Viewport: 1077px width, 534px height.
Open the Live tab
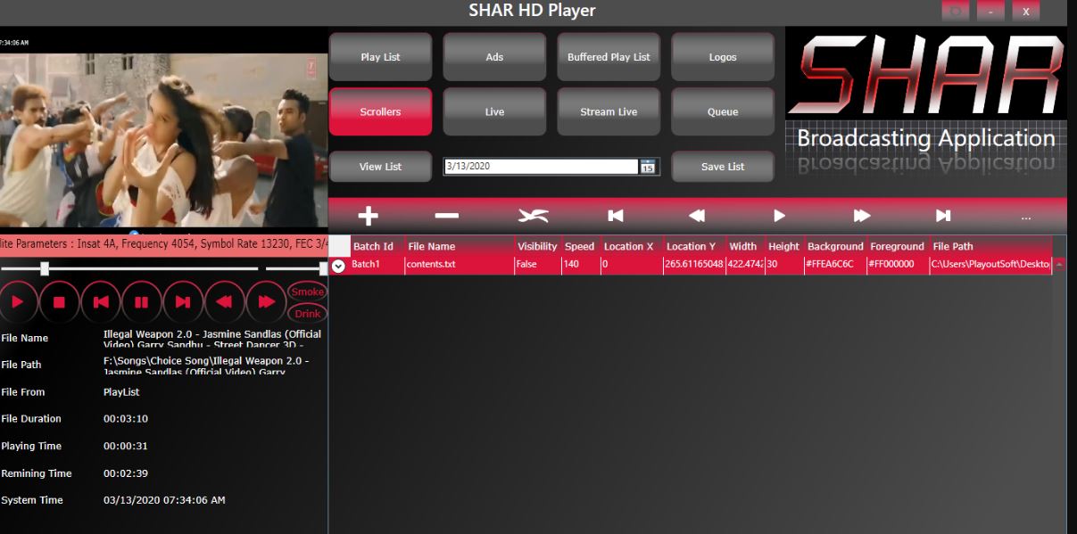[494, 111]
